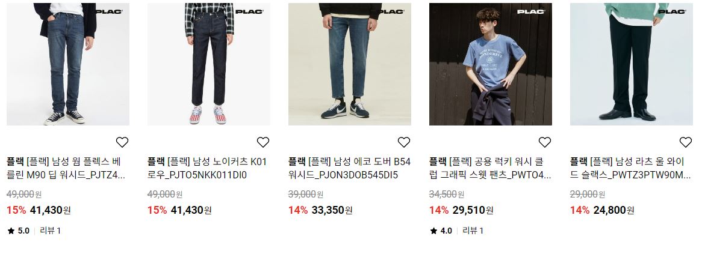Viewport: 702px width, 257px height.
Task: Click the 4.0 star rating under sweat pants
Action: click(441, 231)
